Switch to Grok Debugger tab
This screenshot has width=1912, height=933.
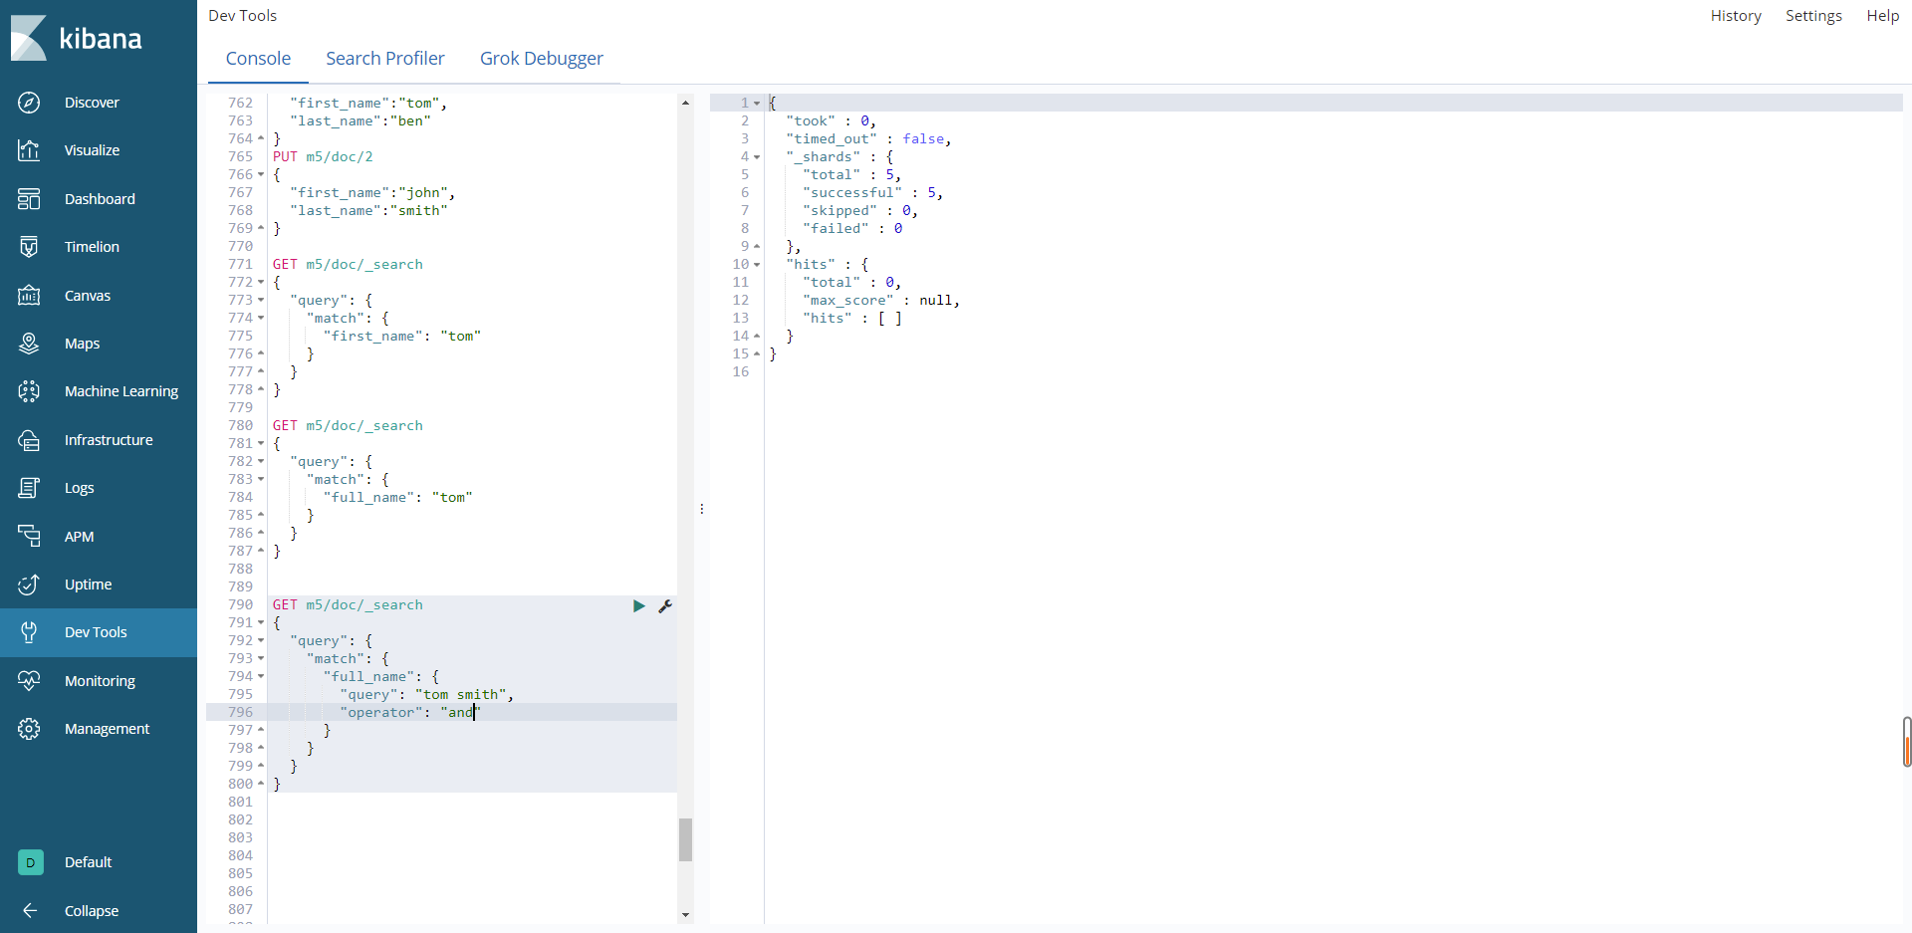click(542, 59)
